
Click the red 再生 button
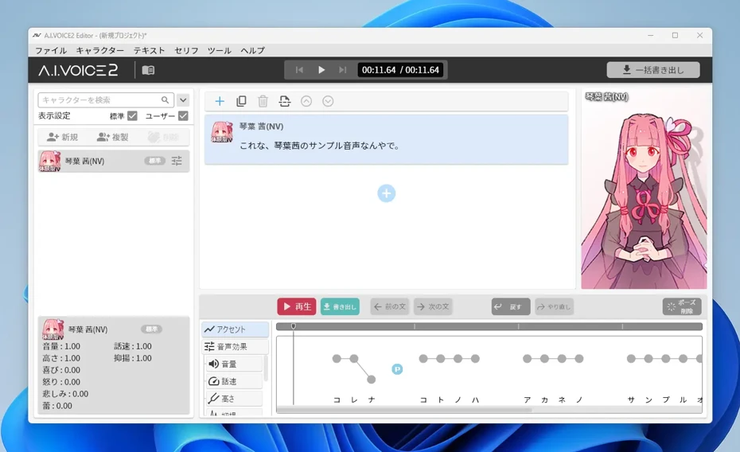coord(296,306)
